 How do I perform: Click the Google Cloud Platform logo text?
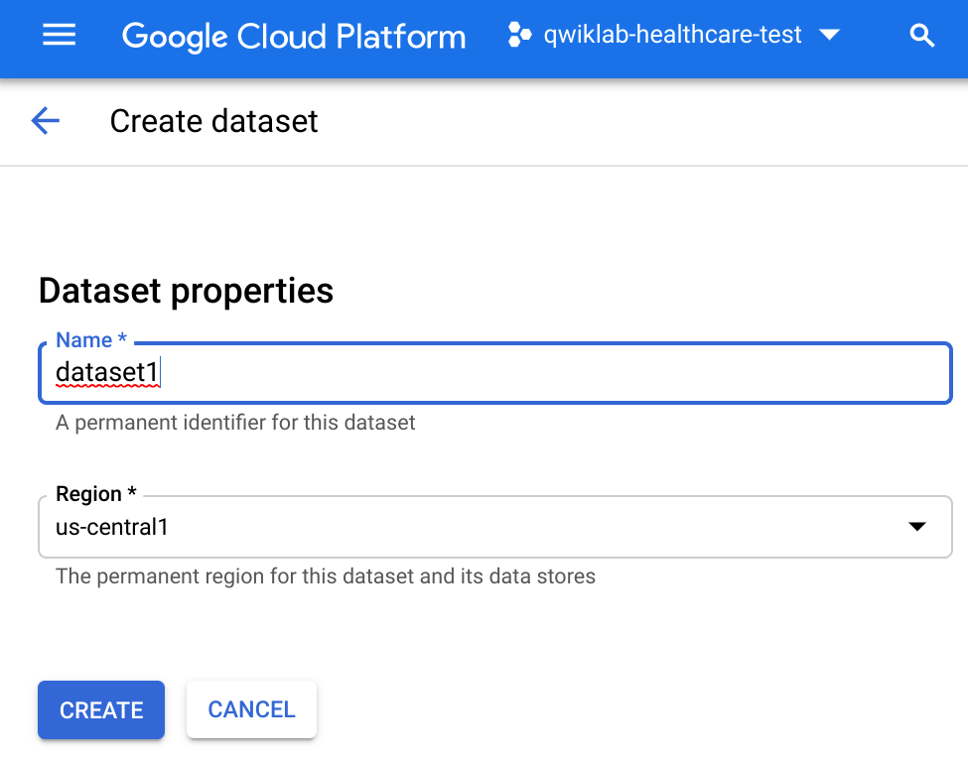pos(293,37)
